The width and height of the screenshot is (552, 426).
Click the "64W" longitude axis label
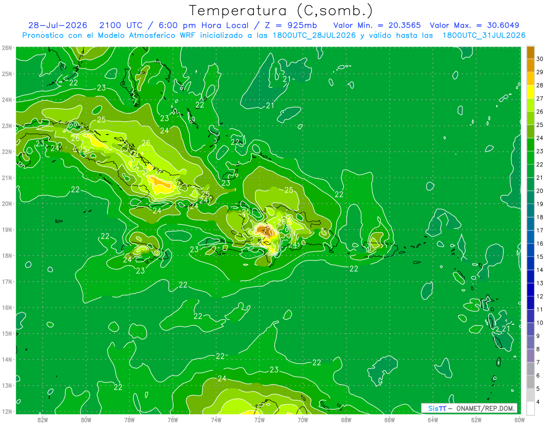[433, 420]
